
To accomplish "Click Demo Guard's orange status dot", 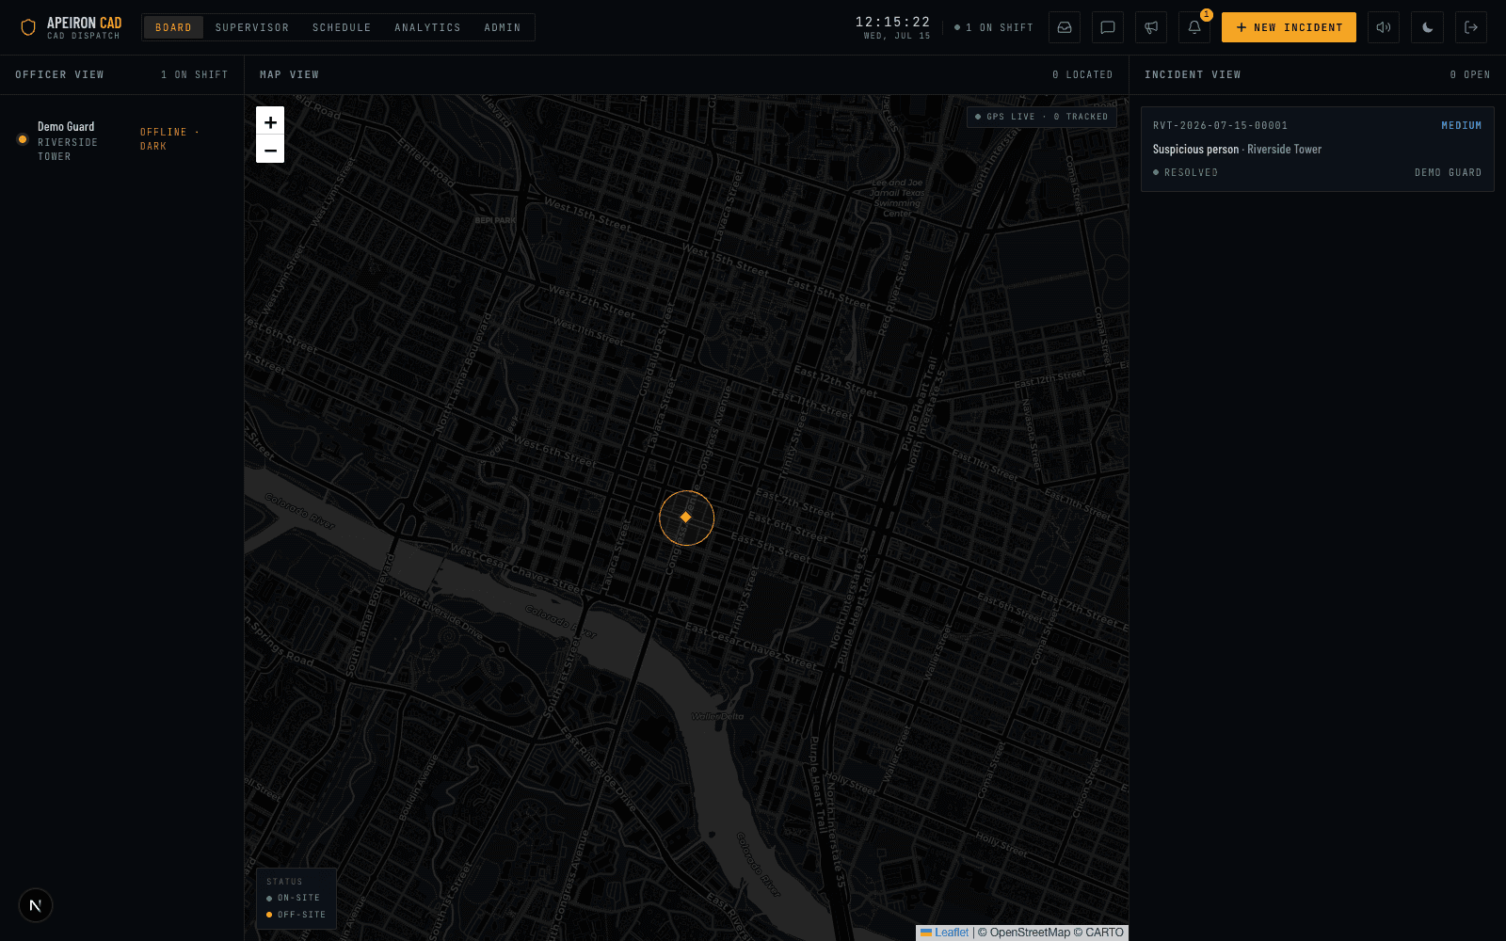I will [x=23, y=139].
